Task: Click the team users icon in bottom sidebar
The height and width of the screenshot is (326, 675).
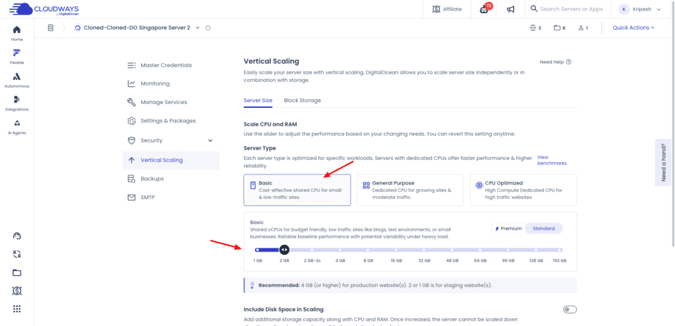Action: click(x=16, y=254)
